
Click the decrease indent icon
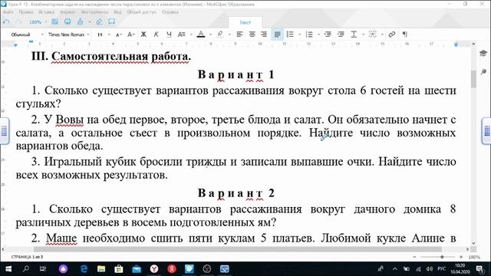(328, 34)
